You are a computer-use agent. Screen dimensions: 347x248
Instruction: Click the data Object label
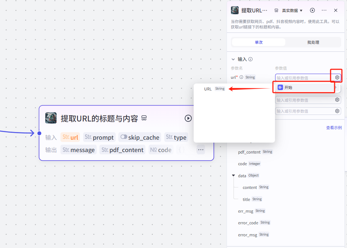tap(248, 176)
